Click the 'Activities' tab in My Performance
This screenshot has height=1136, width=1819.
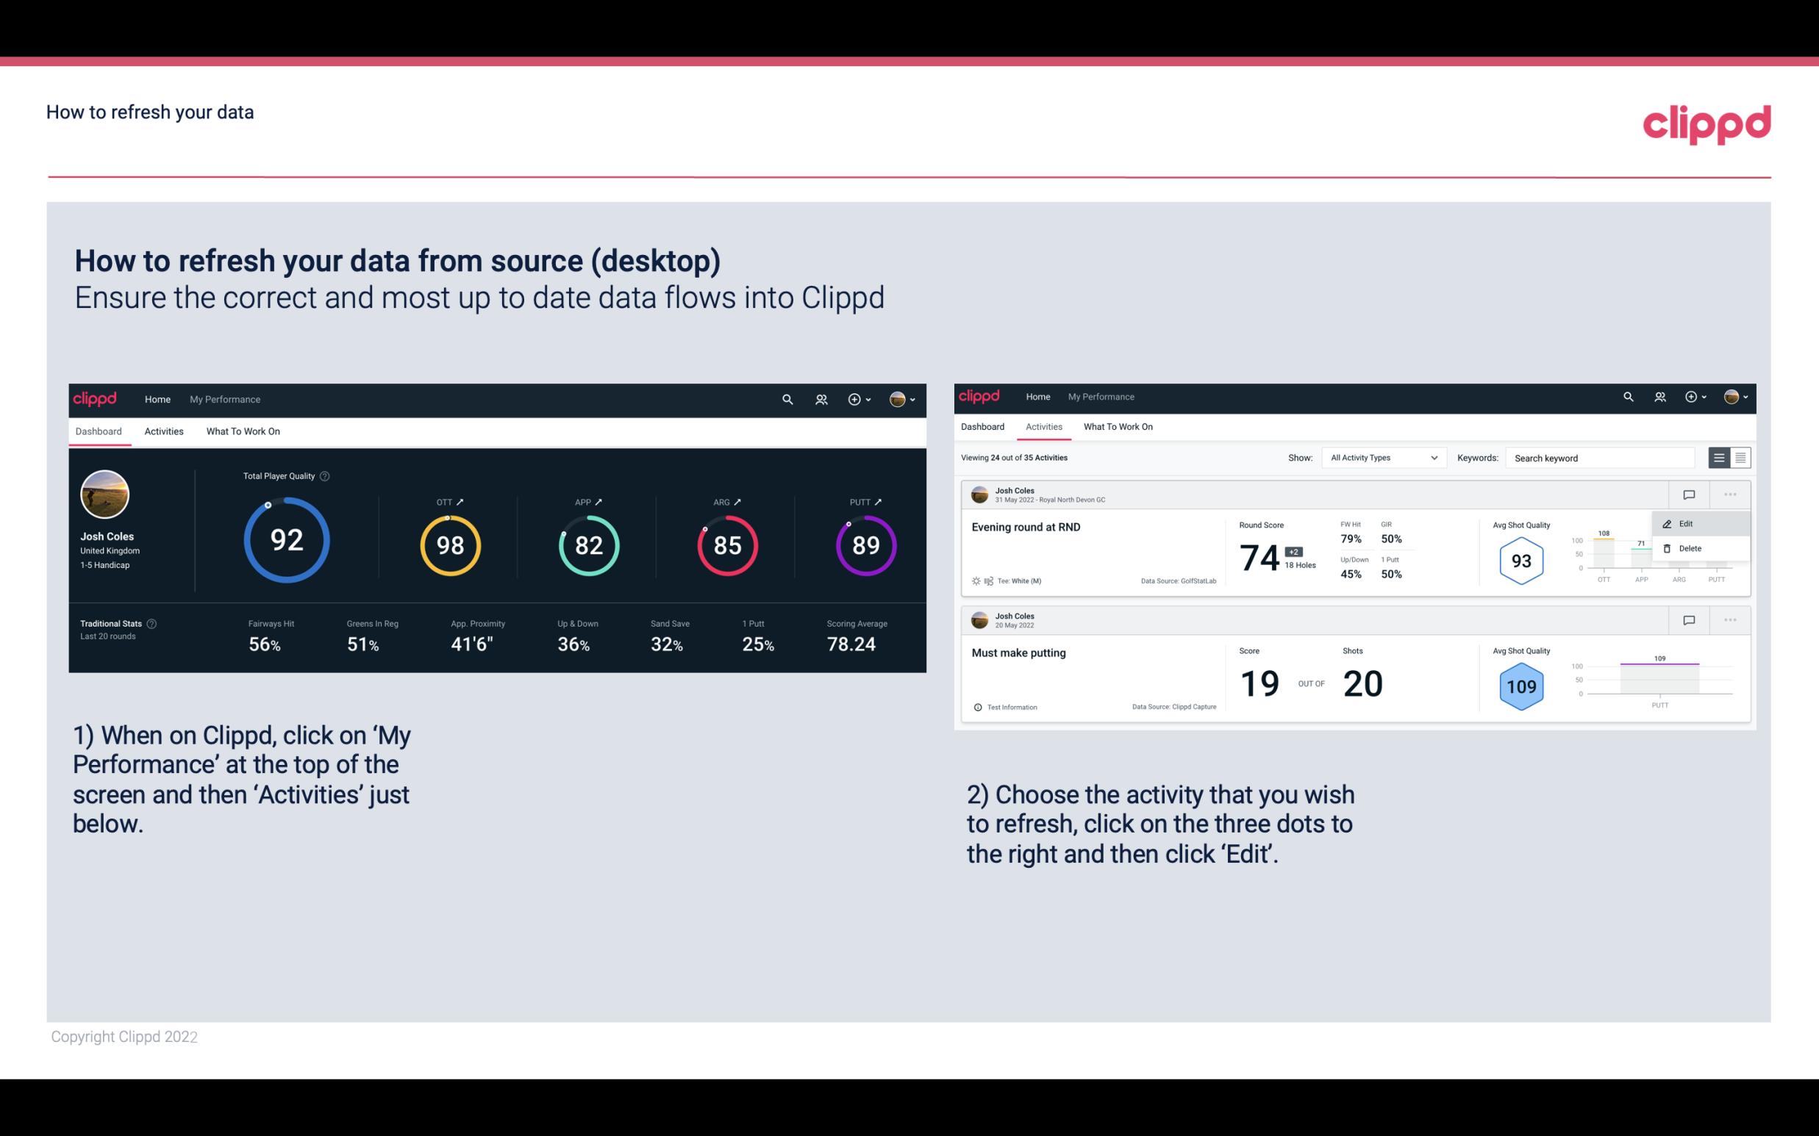(x=164, y=431)
